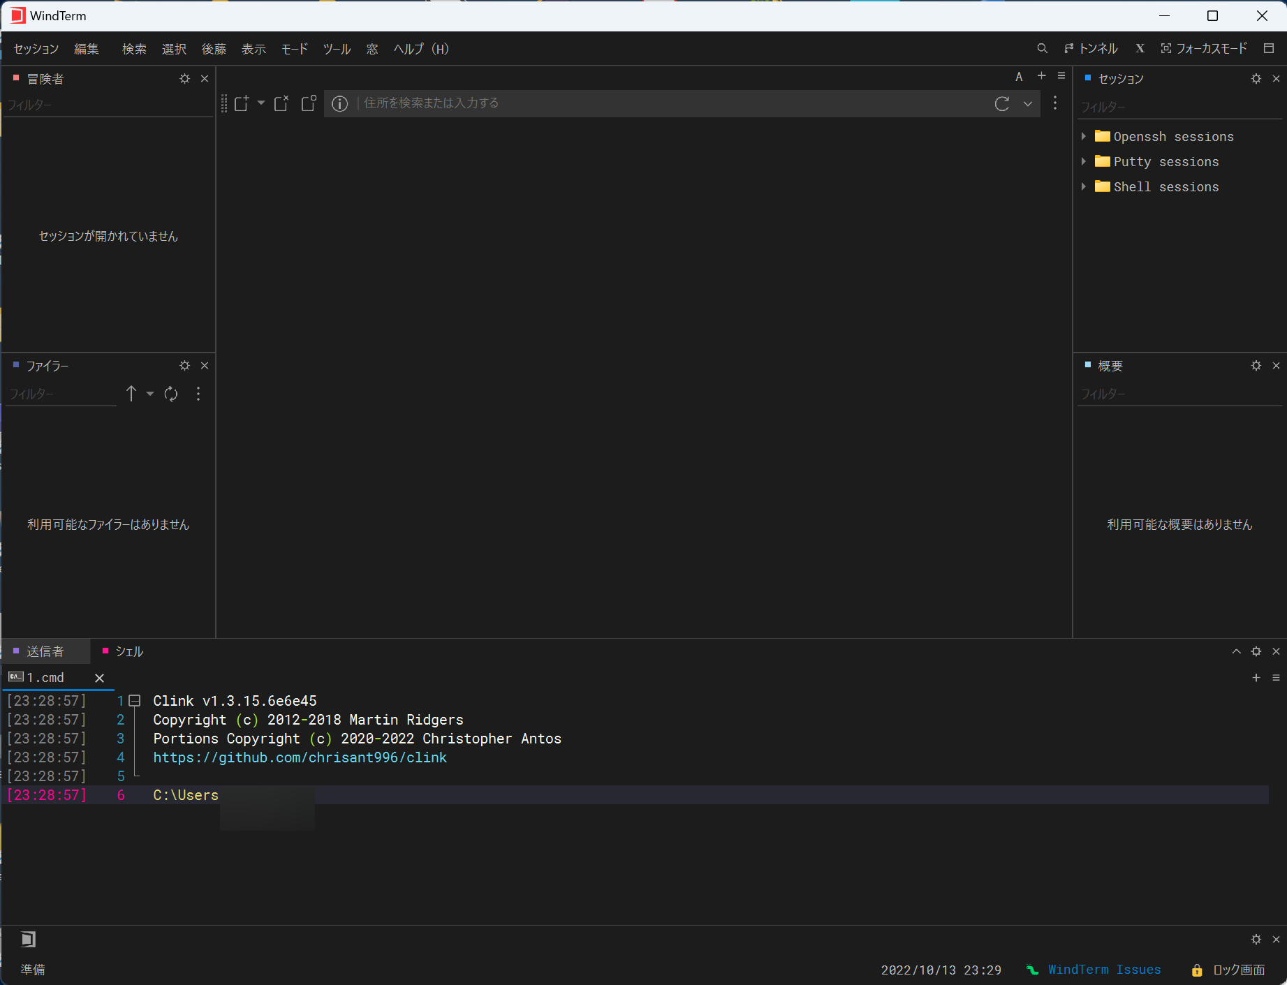
Task: Collapse the fold marker on line 1
Action: tap(135, 701)
